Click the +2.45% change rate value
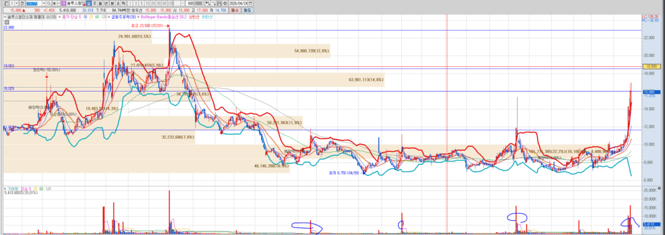Screen dimensions: 665x235 [x=49, y=10]
